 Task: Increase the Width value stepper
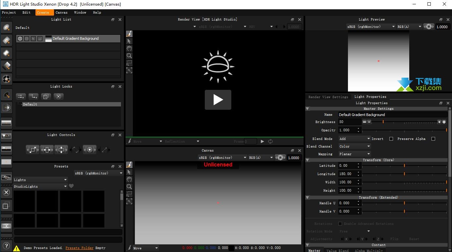tap(359, 181)
